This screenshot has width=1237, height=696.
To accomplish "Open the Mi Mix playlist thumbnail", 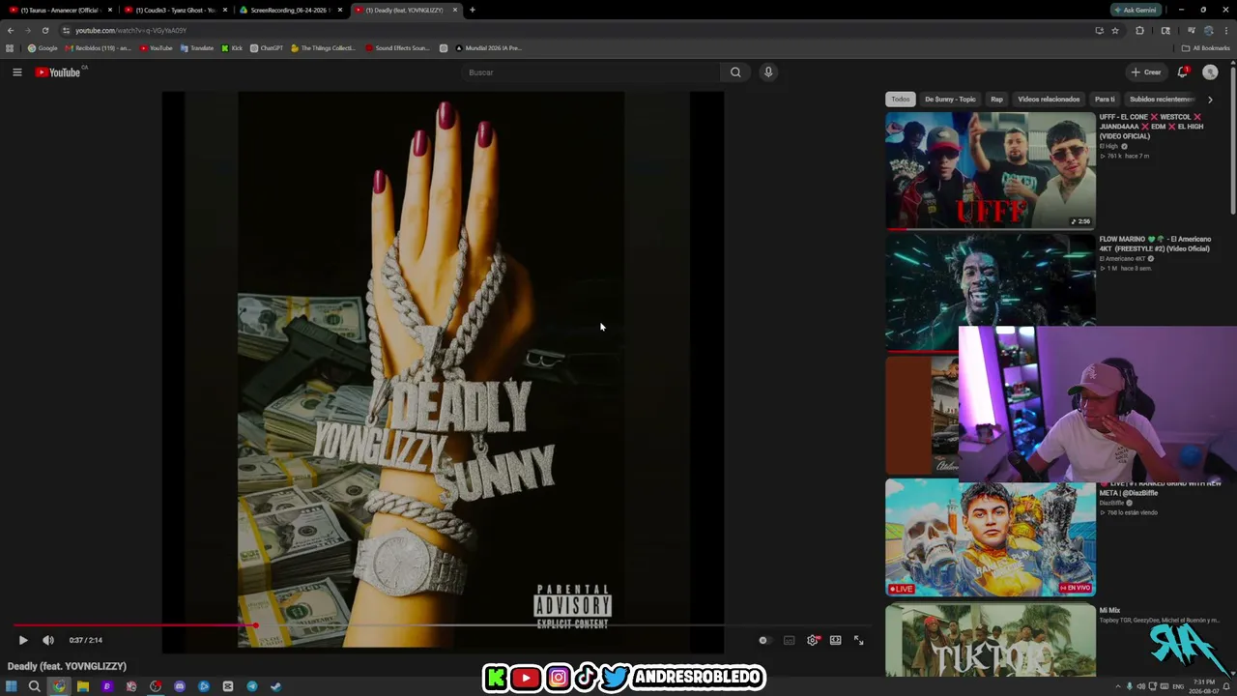I will click(x=991, y=640).
